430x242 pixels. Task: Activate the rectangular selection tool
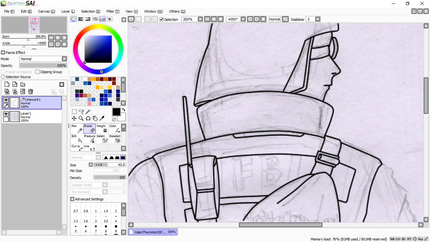coord(74,111)
